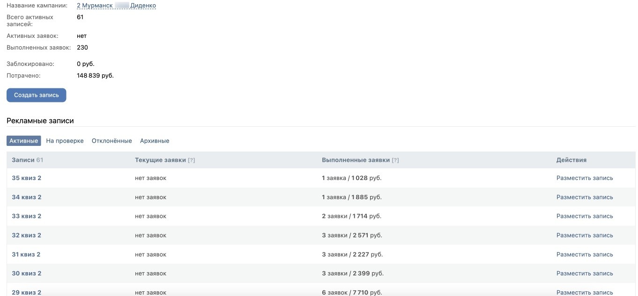The height and width of the screenshot is (296, 638).
Task: Select the value 1 заявка / 1 028 руб.
Action: click(352, 178)
